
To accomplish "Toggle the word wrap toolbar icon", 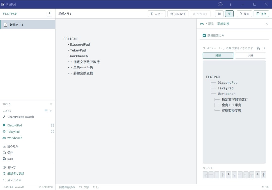I will coord(229,14).
